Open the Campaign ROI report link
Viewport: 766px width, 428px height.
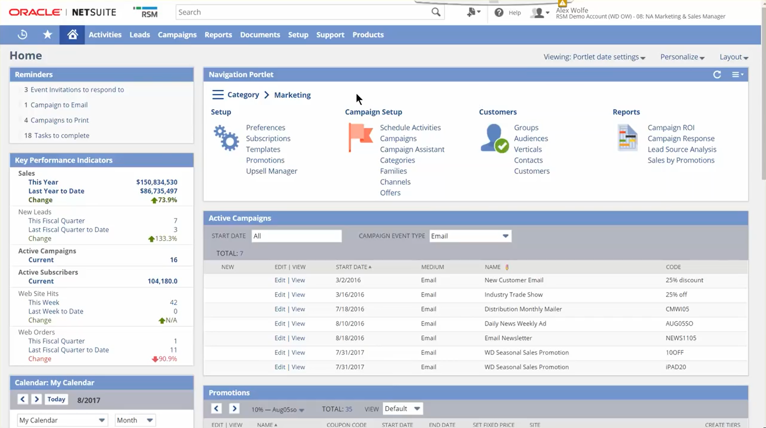pyautogui.click(x=670, y=127)
